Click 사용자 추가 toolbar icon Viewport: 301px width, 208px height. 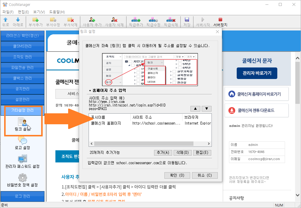(92, 20)
